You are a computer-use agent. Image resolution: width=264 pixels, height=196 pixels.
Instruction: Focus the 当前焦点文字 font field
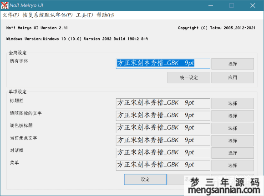[163, 141]
